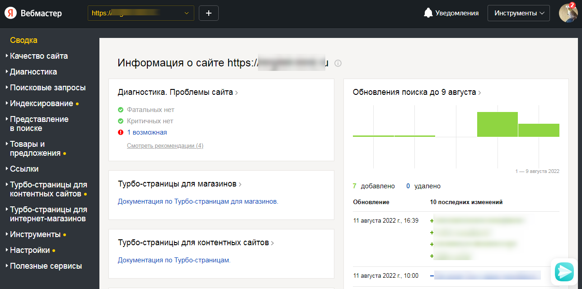The width and height of the screenshot is (582, 289).
Task: Open notifications bell icon
Action: [x=428, y=13]
